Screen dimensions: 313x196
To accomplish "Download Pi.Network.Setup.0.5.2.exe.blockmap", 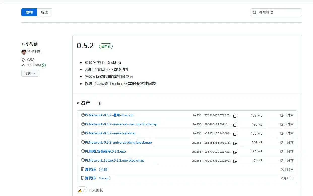I will (x=115, y=160).
